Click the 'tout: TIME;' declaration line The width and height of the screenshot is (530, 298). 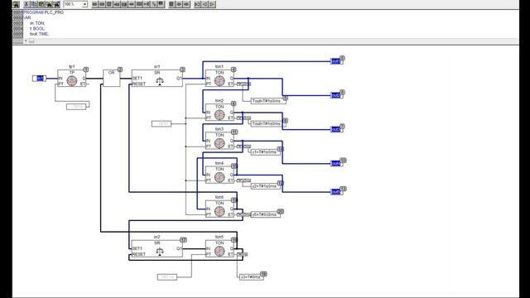(x=39, y=34)
